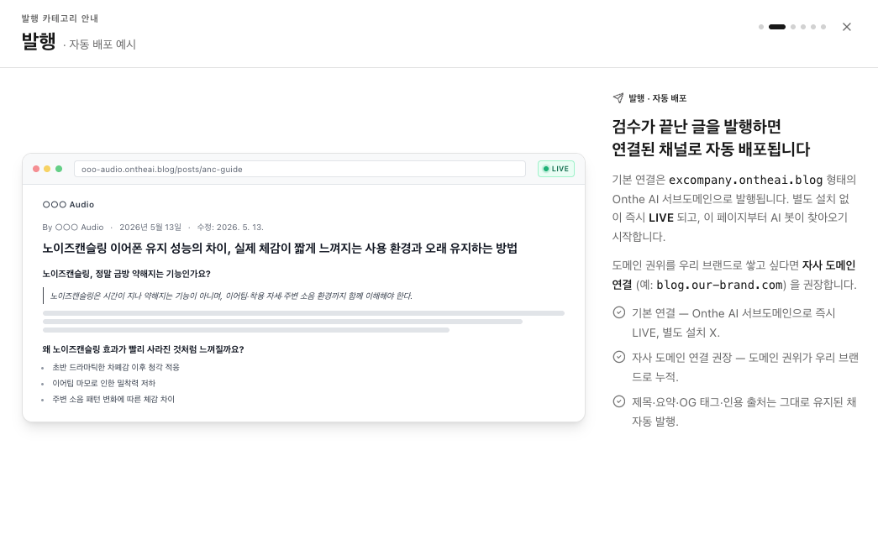Screen dimensions: 878x545
Task: Click the 'By OOO Audio' author text
Action: [x=73, y=228]
